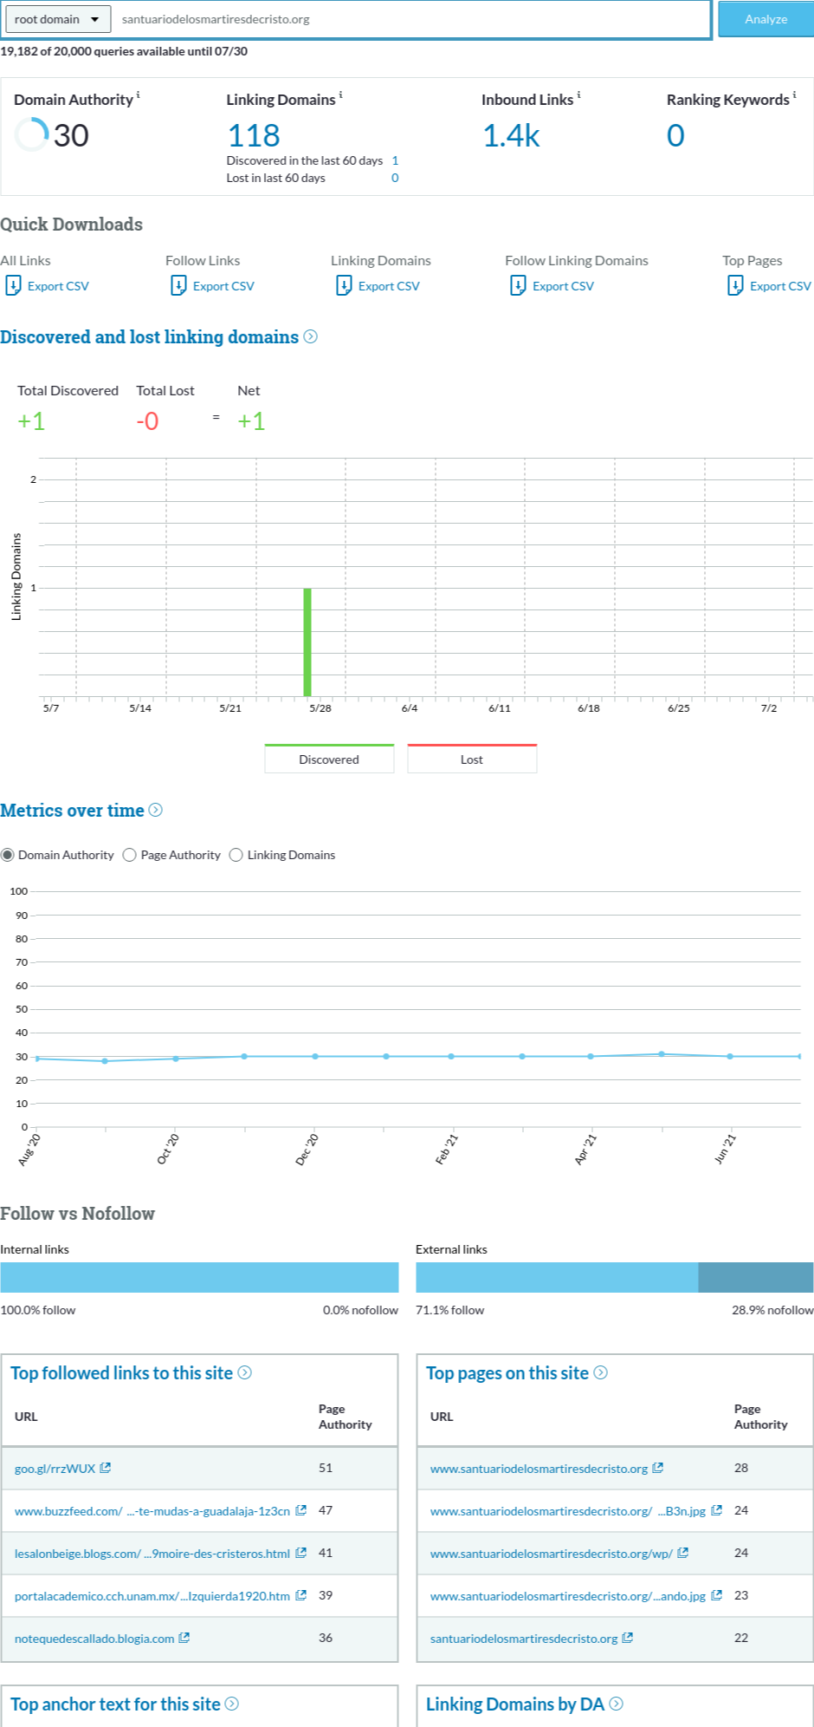The height and width of the screenshot is (1727, 814).
Task: Open the www.buzzfeed.com followed link
Action: click(152, 1510)
